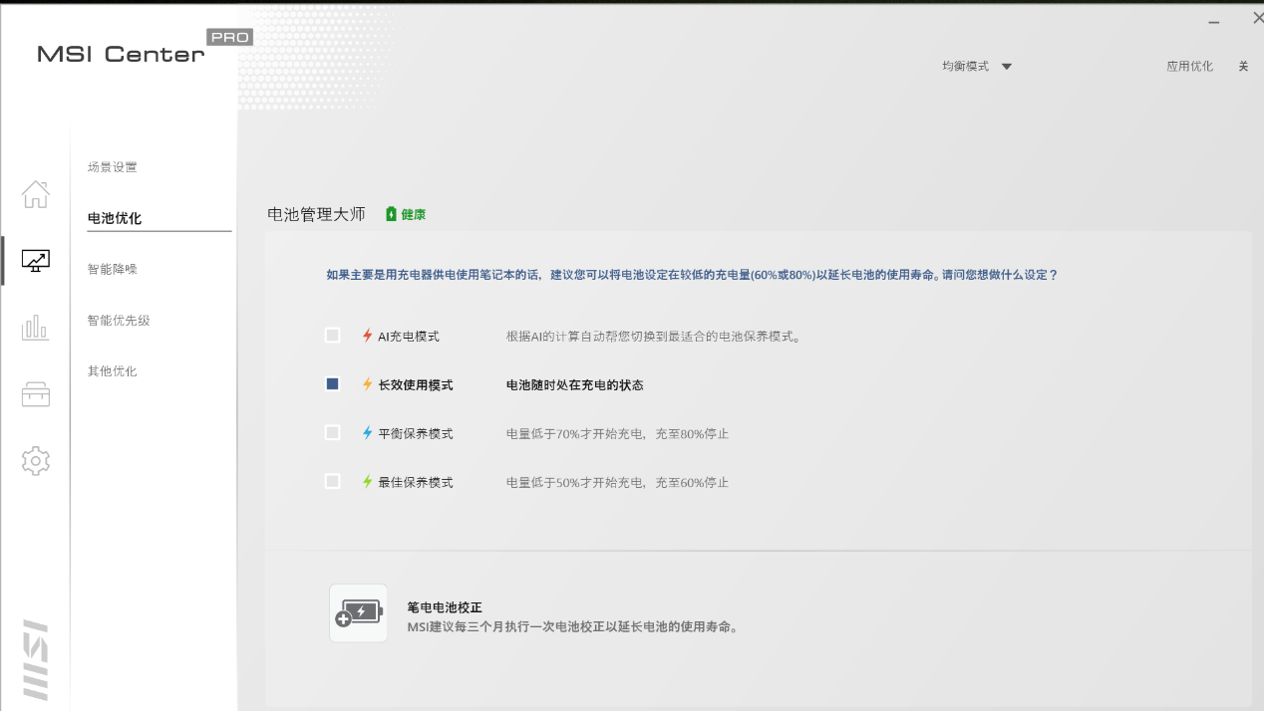Click the green battery health icon
The width and height of the screenshot is (1264, 711).
point(391,214)
